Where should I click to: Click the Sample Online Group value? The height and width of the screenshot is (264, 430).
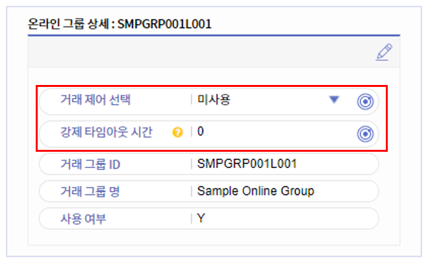point(255,191)
